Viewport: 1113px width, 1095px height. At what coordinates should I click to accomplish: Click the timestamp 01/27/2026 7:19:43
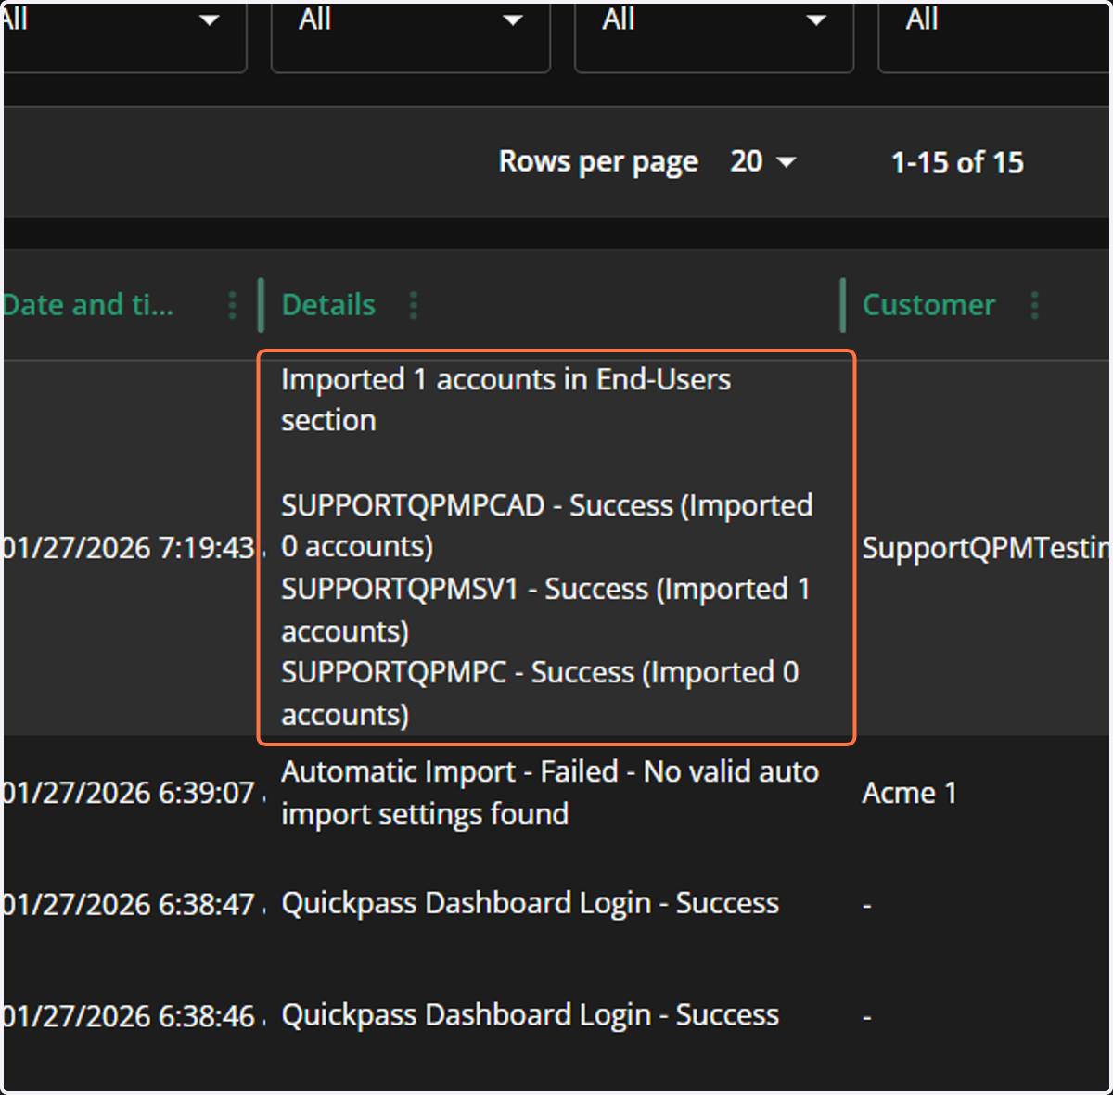[x=129, y=548]
